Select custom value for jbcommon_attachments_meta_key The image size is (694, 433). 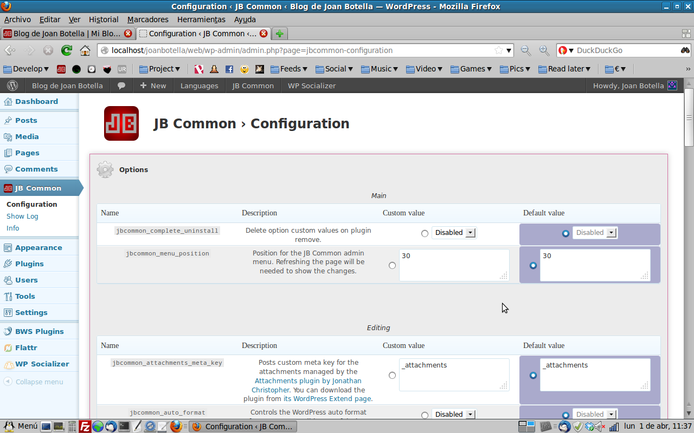[392, 375]
